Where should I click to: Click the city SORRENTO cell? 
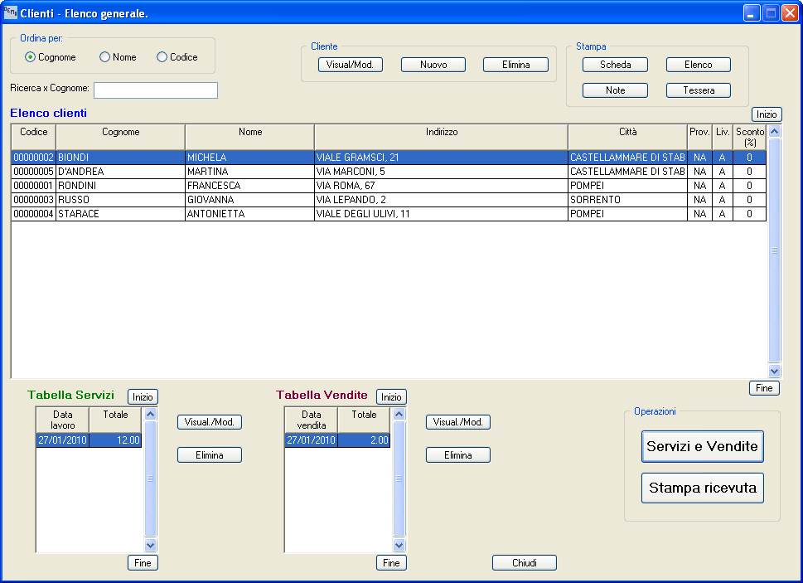click(x=628, y=200)
